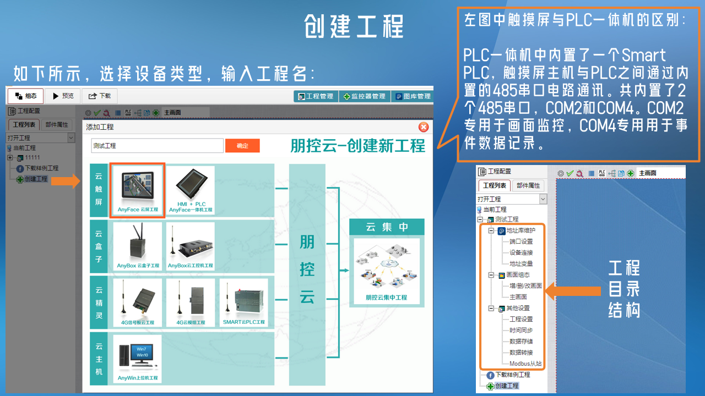
Task: Click the green checkmark icon above the 添加工程 dialog
Action: point(97,113)
